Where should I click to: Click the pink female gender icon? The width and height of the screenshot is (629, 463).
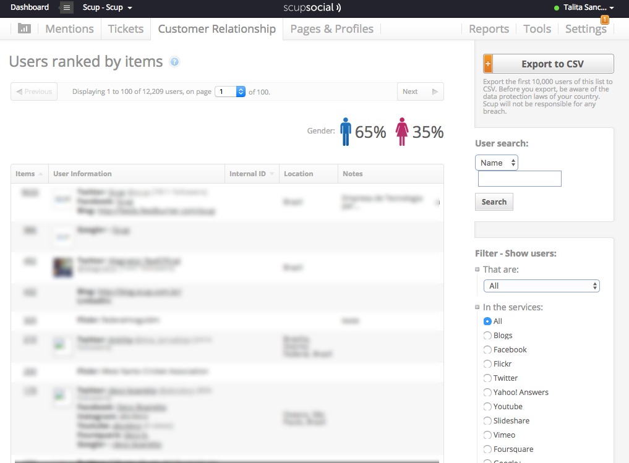(x=401, y=132)
